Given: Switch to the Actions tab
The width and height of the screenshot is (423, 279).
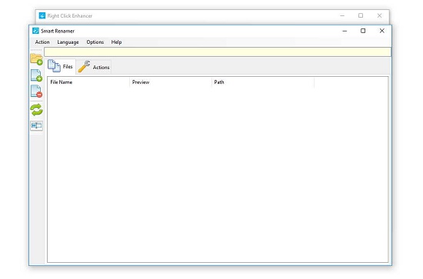Looking at the screenshot, I should 94,67.
